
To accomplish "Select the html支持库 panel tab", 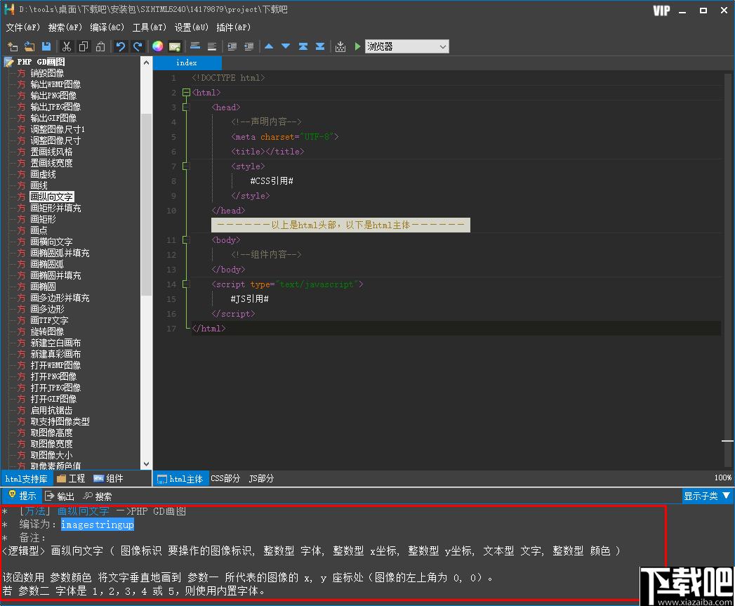I will pyautogui.click(x=27, y=478).
